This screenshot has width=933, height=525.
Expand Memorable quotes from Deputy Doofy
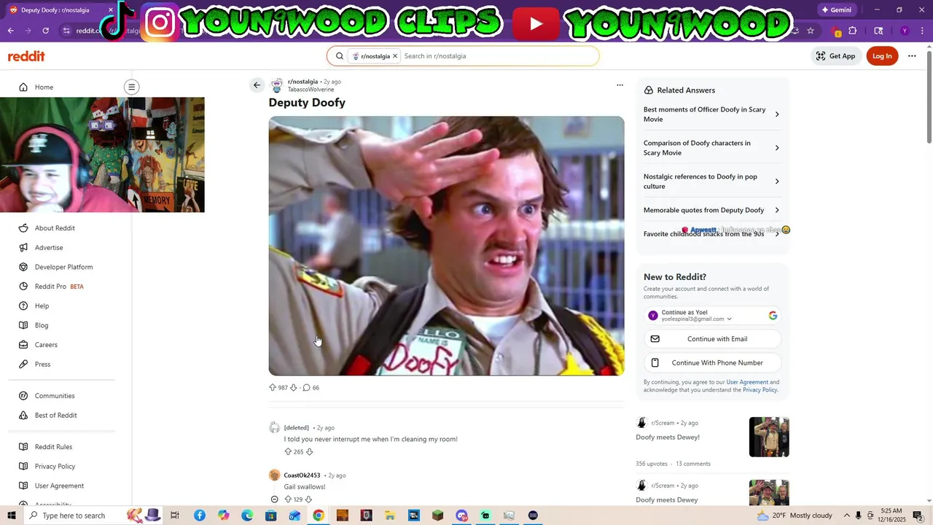click(x=712, y=210)
